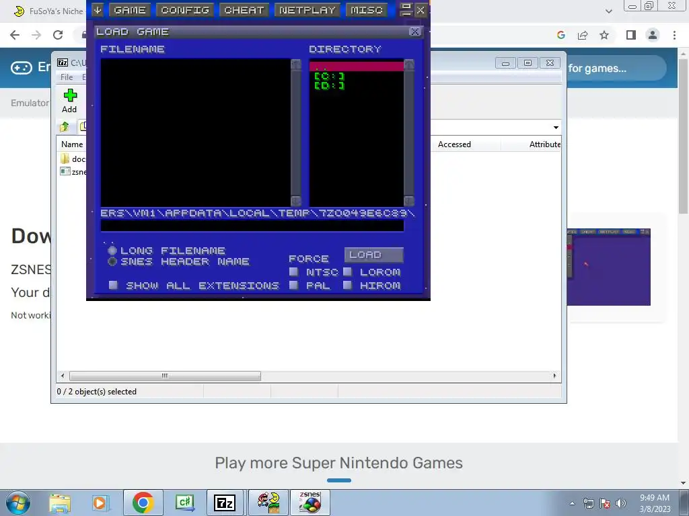
Task: Open the Windows Start menu
Action: coord(18,503)
